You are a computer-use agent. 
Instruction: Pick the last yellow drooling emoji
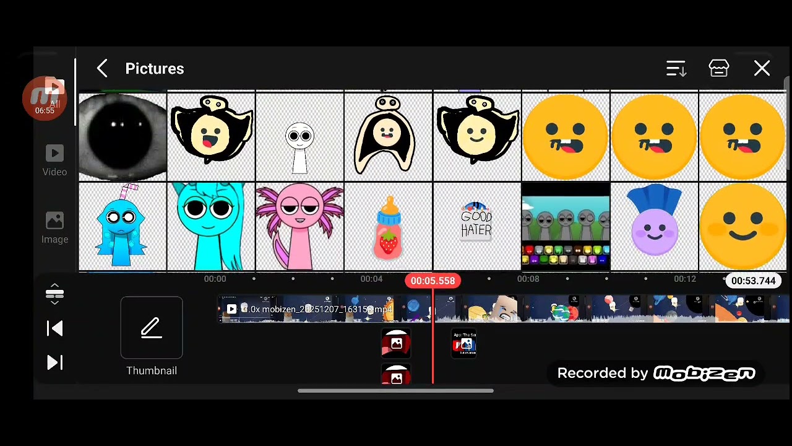point(742,137)
